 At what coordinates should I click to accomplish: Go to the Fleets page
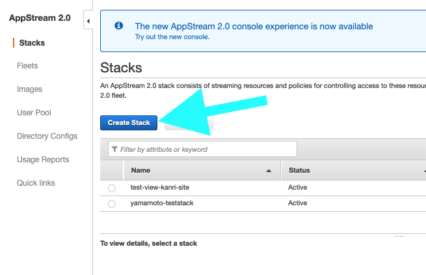(x=27, y=66)
